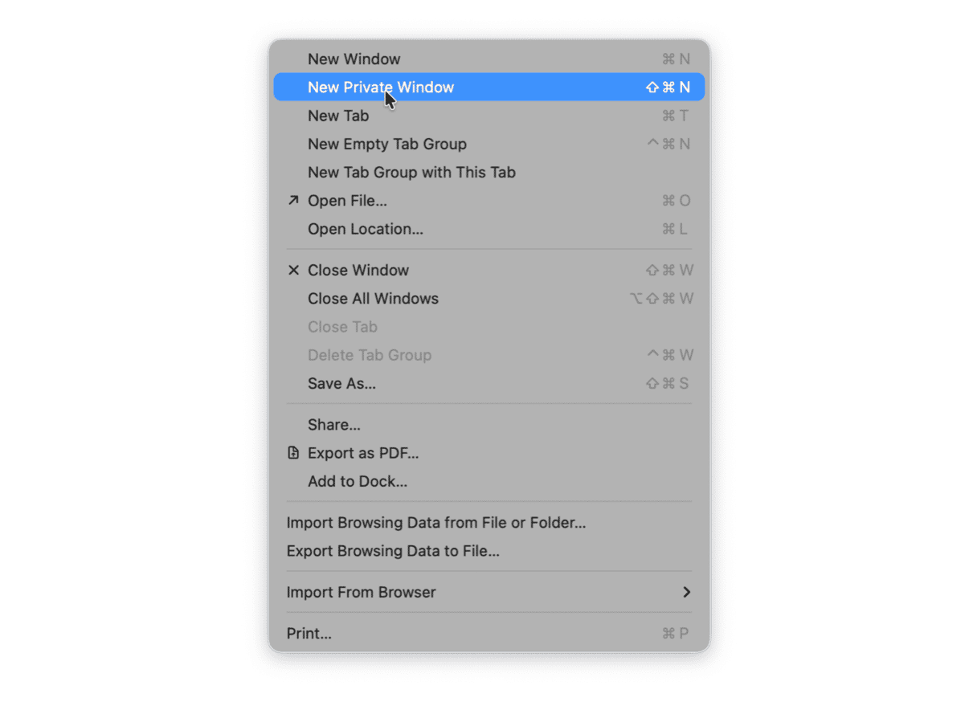This screenshot has height=722, width=977.
Task: Choose Add to Dock
Action: click(489, 481)
